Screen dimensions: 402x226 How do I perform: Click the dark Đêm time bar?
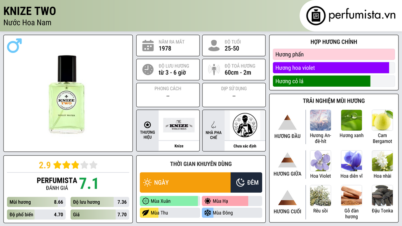(247, 182)
